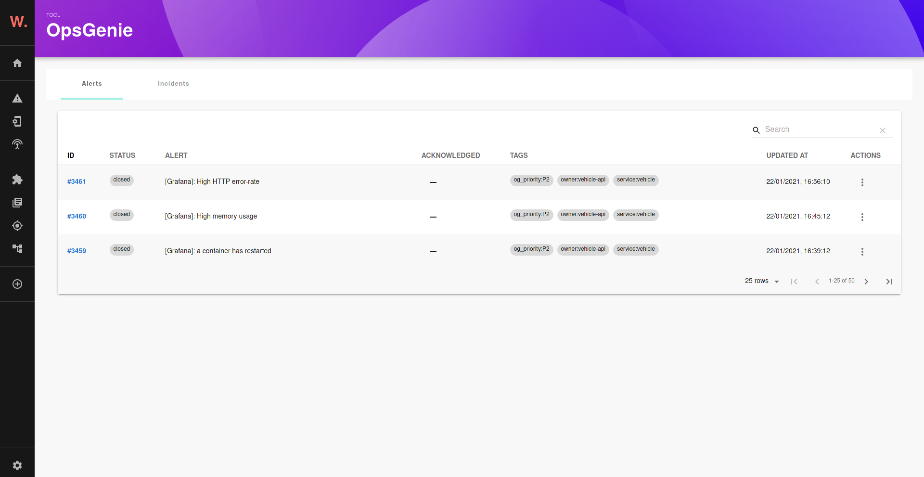Click service:vehicle tag in container restarted row
924x477 pixels.
(x=636, y=249)
